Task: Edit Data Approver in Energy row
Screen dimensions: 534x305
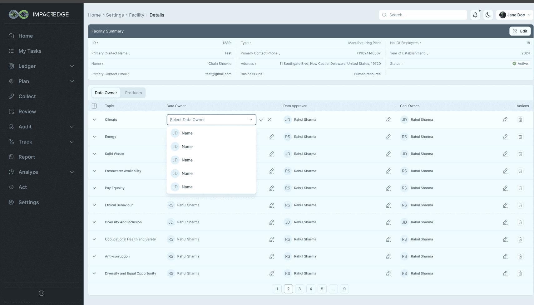Action: click(x=388, y=137)
